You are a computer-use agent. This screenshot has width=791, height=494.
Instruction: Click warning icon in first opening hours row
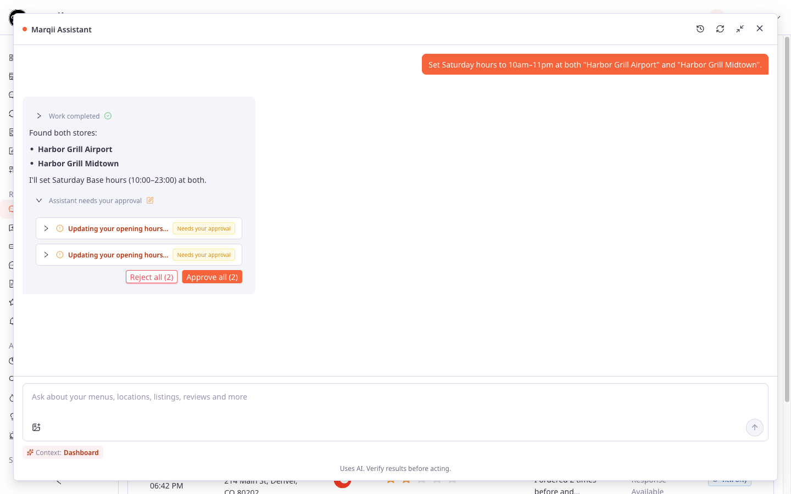tap(60, 228)
